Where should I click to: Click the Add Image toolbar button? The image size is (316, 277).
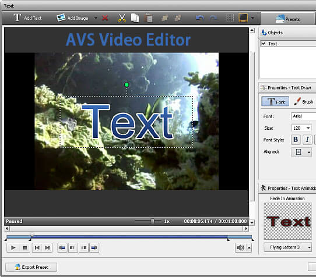click(x=72, y=18)
